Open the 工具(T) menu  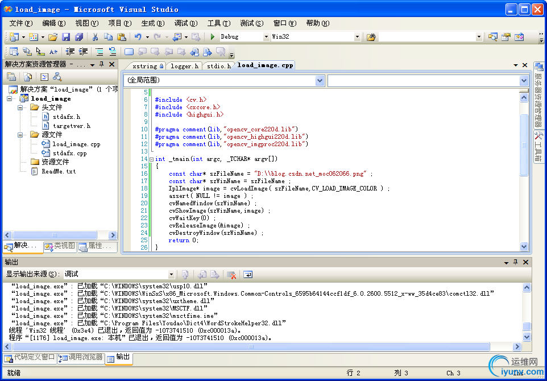(x=219, y=23)
